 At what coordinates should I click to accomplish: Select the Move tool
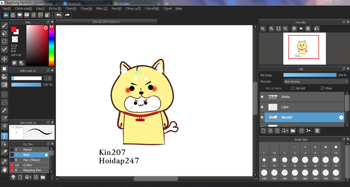4,59
